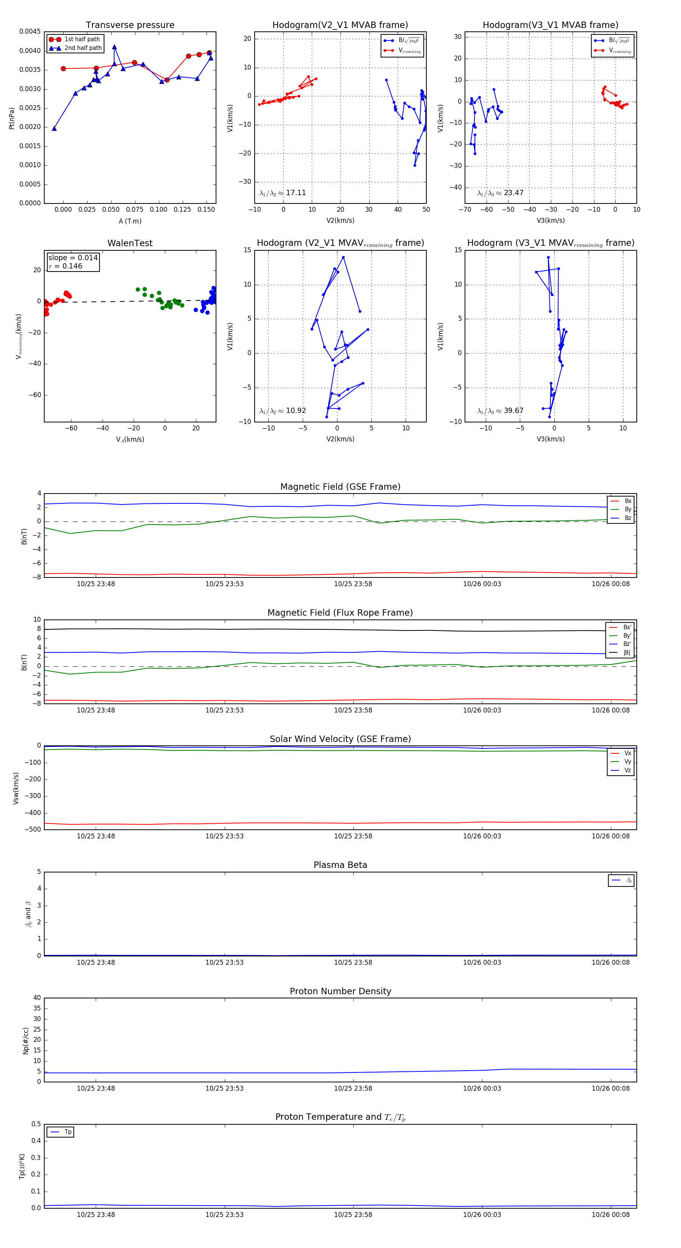Click the 'Pt(nPa)' y-axis label
Image resolution: width=681 pixels, height=1248 pixels.
[12, 118]
